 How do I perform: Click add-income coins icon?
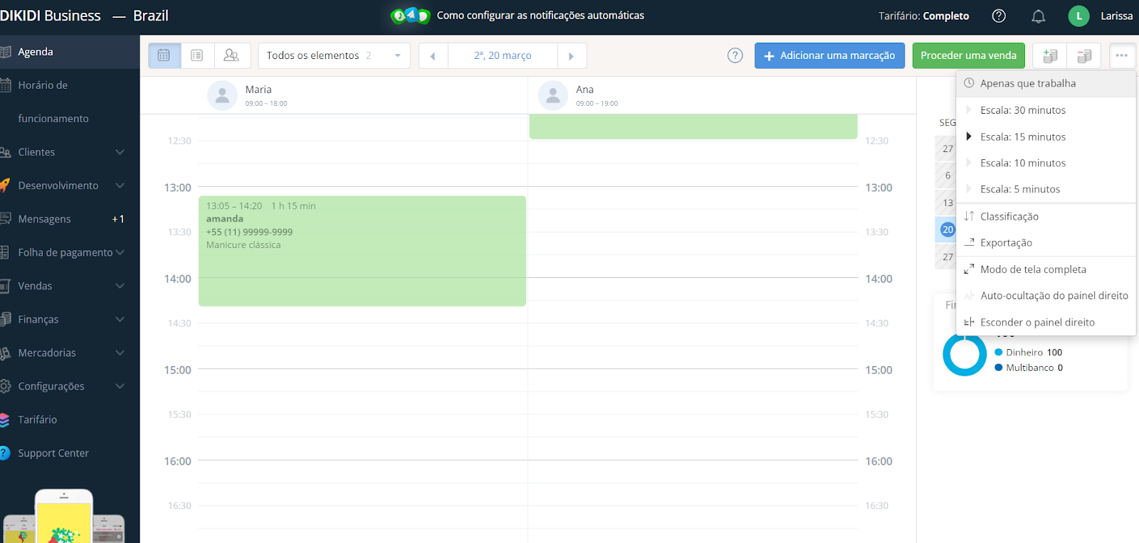pos(1050,55)
